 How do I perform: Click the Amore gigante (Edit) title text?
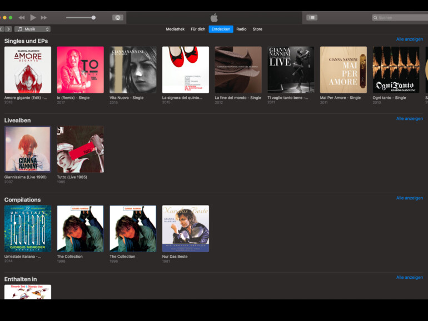point(26,98)
